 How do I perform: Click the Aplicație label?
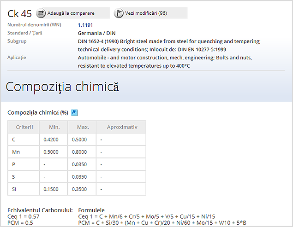(17, 58)
